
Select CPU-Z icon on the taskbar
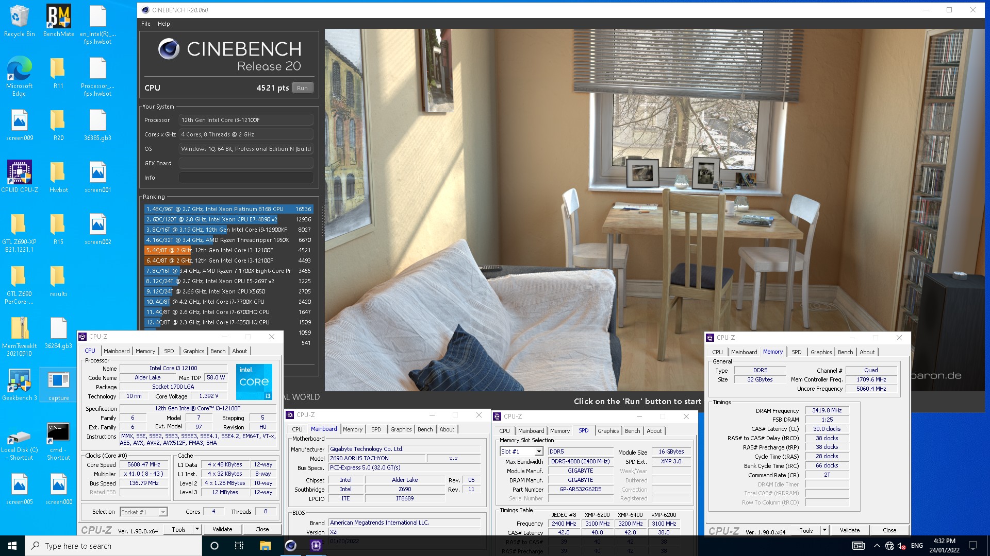coord(316,546)
